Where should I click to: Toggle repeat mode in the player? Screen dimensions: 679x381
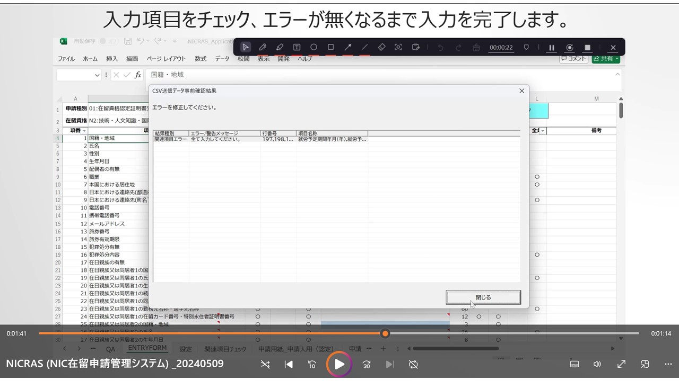coord(414,364)
